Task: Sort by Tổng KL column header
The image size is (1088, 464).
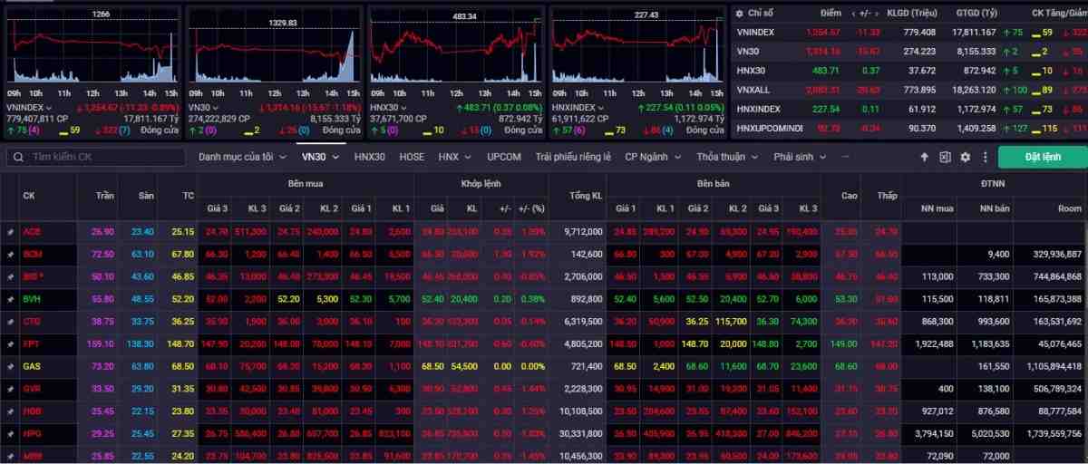Action: pyautogui.click(x=585, y=195)
